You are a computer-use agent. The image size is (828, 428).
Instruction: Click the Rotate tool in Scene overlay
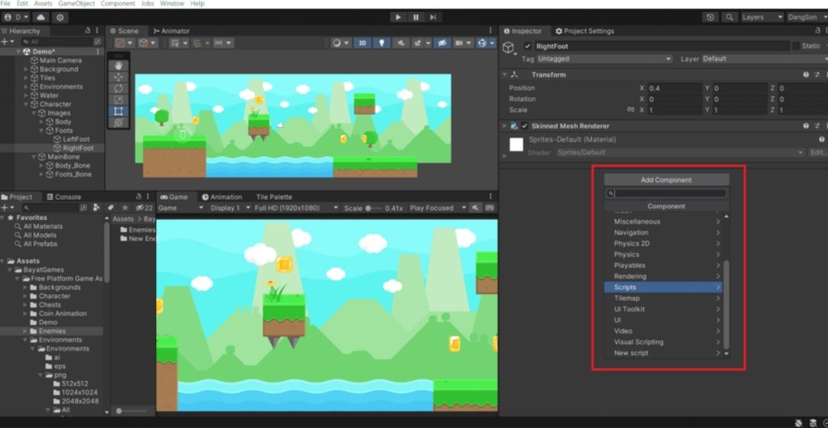pos(118,88)
